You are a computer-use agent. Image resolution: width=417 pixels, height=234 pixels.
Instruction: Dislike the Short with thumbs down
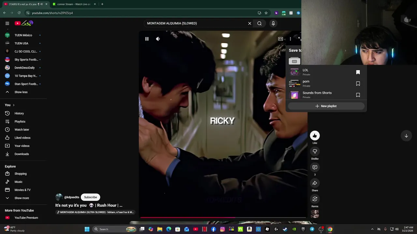(315, 151)
